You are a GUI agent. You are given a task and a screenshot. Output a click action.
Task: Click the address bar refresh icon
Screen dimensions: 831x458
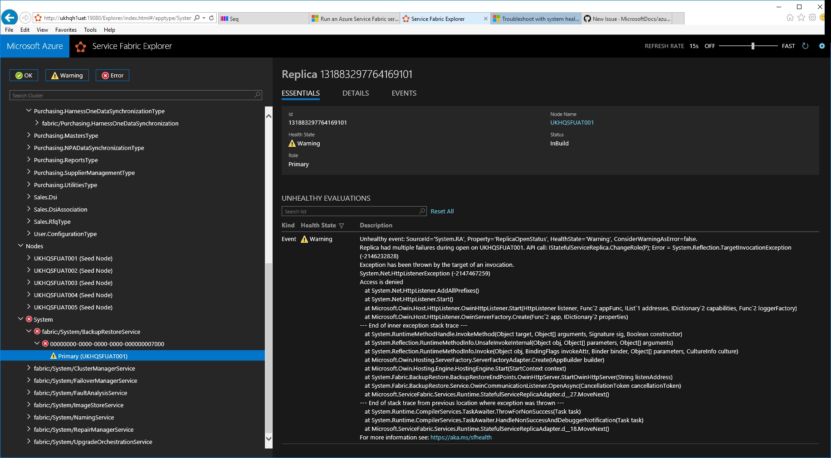[x=211, y=18]
